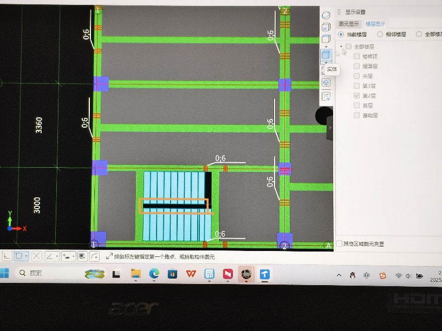Select the wireframe cube view icon
The image size is (442, 331).
pos(326,38)
